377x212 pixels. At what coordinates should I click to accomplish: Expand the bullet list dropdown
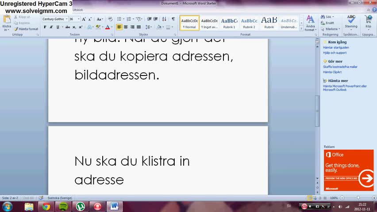pyautogui.click(x=123, y=19)
